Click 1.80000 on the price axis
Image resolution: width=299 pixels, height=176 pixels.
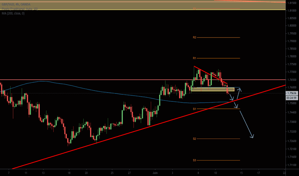(x=292, y=26)
